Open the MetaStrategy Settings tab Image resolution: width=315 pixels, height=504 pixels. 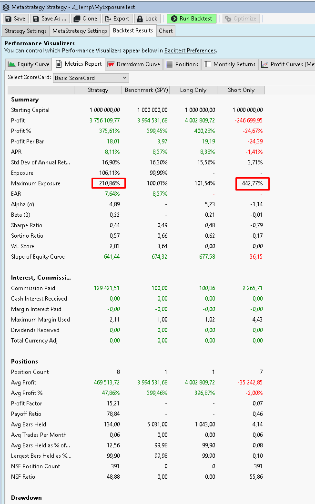coord(80,31)
